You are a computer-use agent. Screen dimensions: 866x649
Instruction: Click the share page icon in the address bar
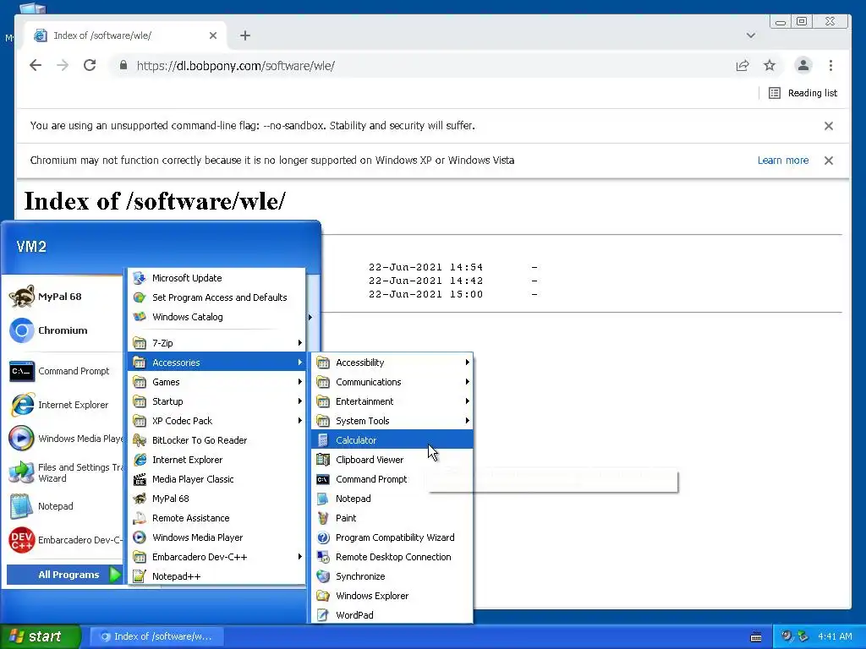pyautogui.click(x=743, y=66)
